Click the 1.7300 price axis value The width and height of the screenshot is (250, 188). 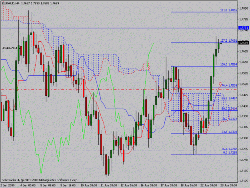coord(244,138)
